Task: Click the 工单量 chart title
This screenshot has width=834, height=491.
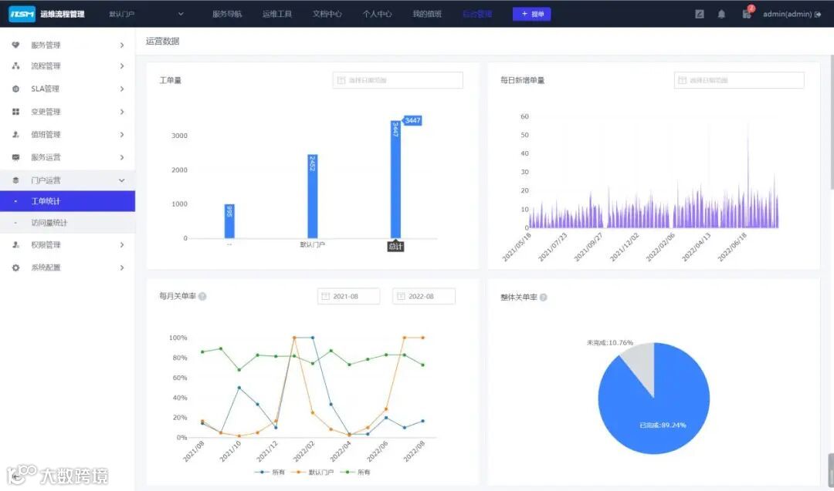Action: [x=171, y=80]
